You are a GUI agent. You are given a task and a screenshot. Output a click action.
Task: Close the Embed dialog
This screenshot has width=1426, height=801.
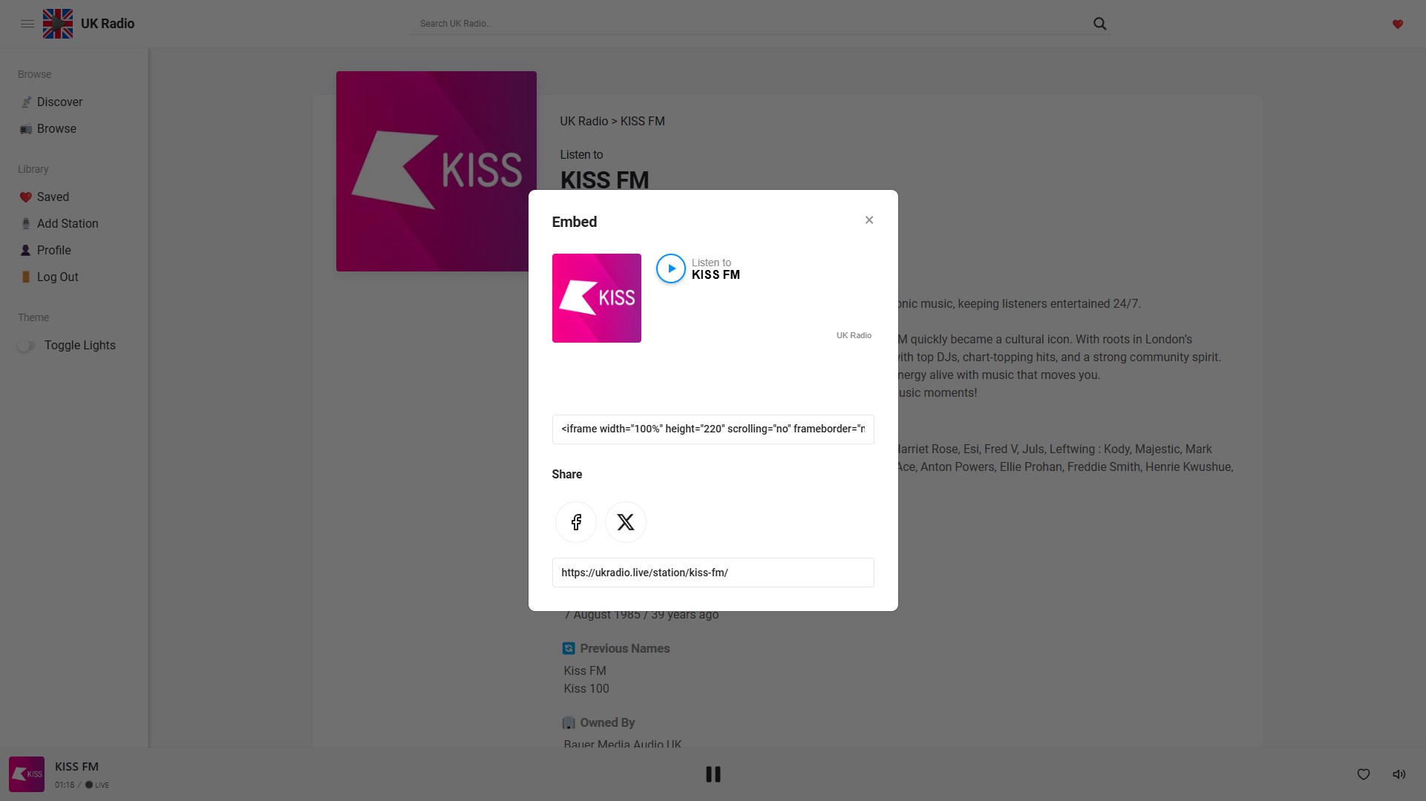coord(869,220)
